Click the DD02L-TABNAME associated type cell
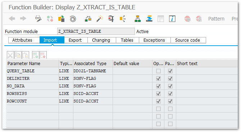 point(93,71)
